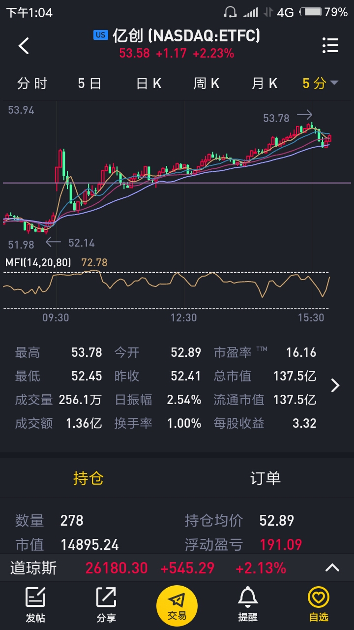Tap 数量 value 278
The height and width of the screenshot is (630, 354).
pos(72,520)
